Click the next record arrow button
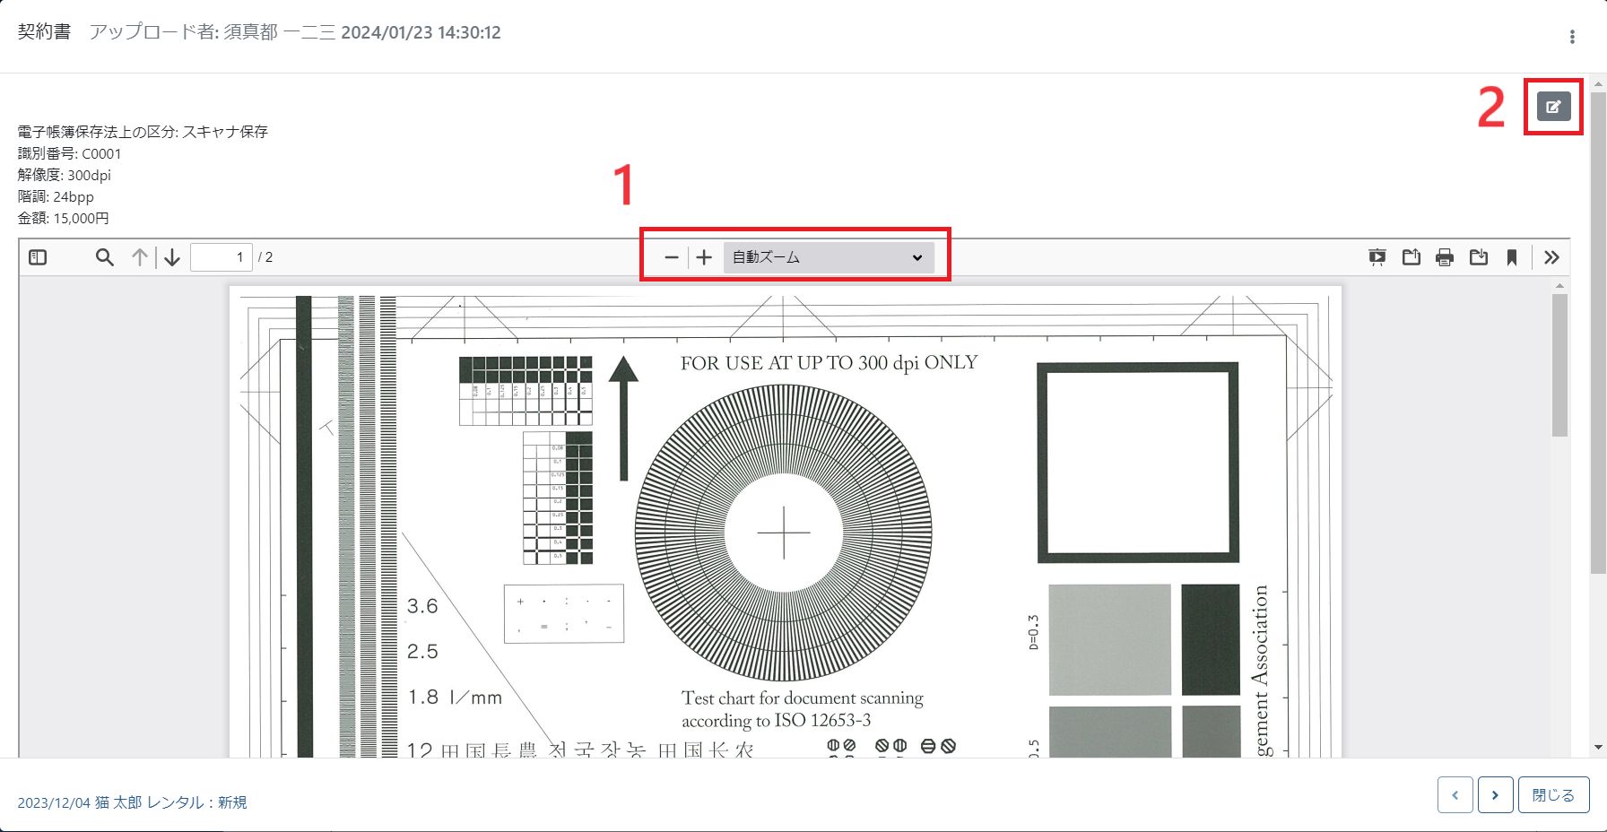Screen dimensions: 1607x832 pos(1495,794)
